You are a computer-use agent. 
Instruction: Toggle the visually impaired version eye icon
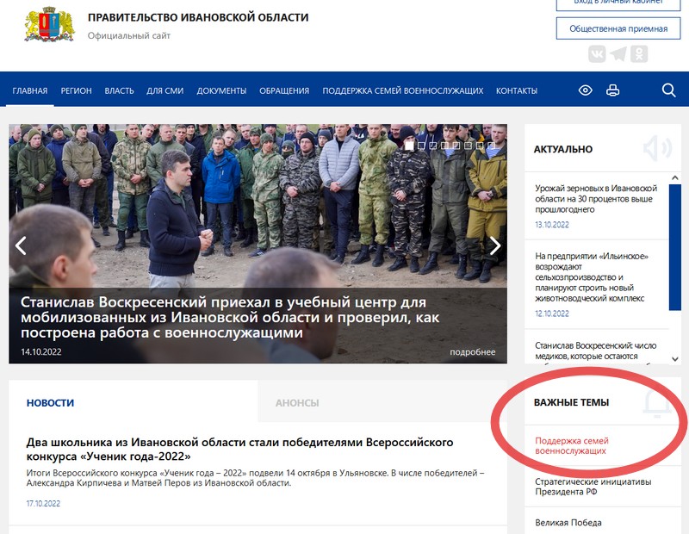click(586, 90)
